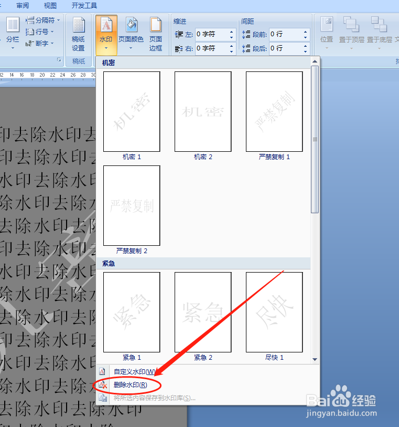Click the horizontal ruler
The width and height of the screenshot is (399, 427).
(48, 76)
